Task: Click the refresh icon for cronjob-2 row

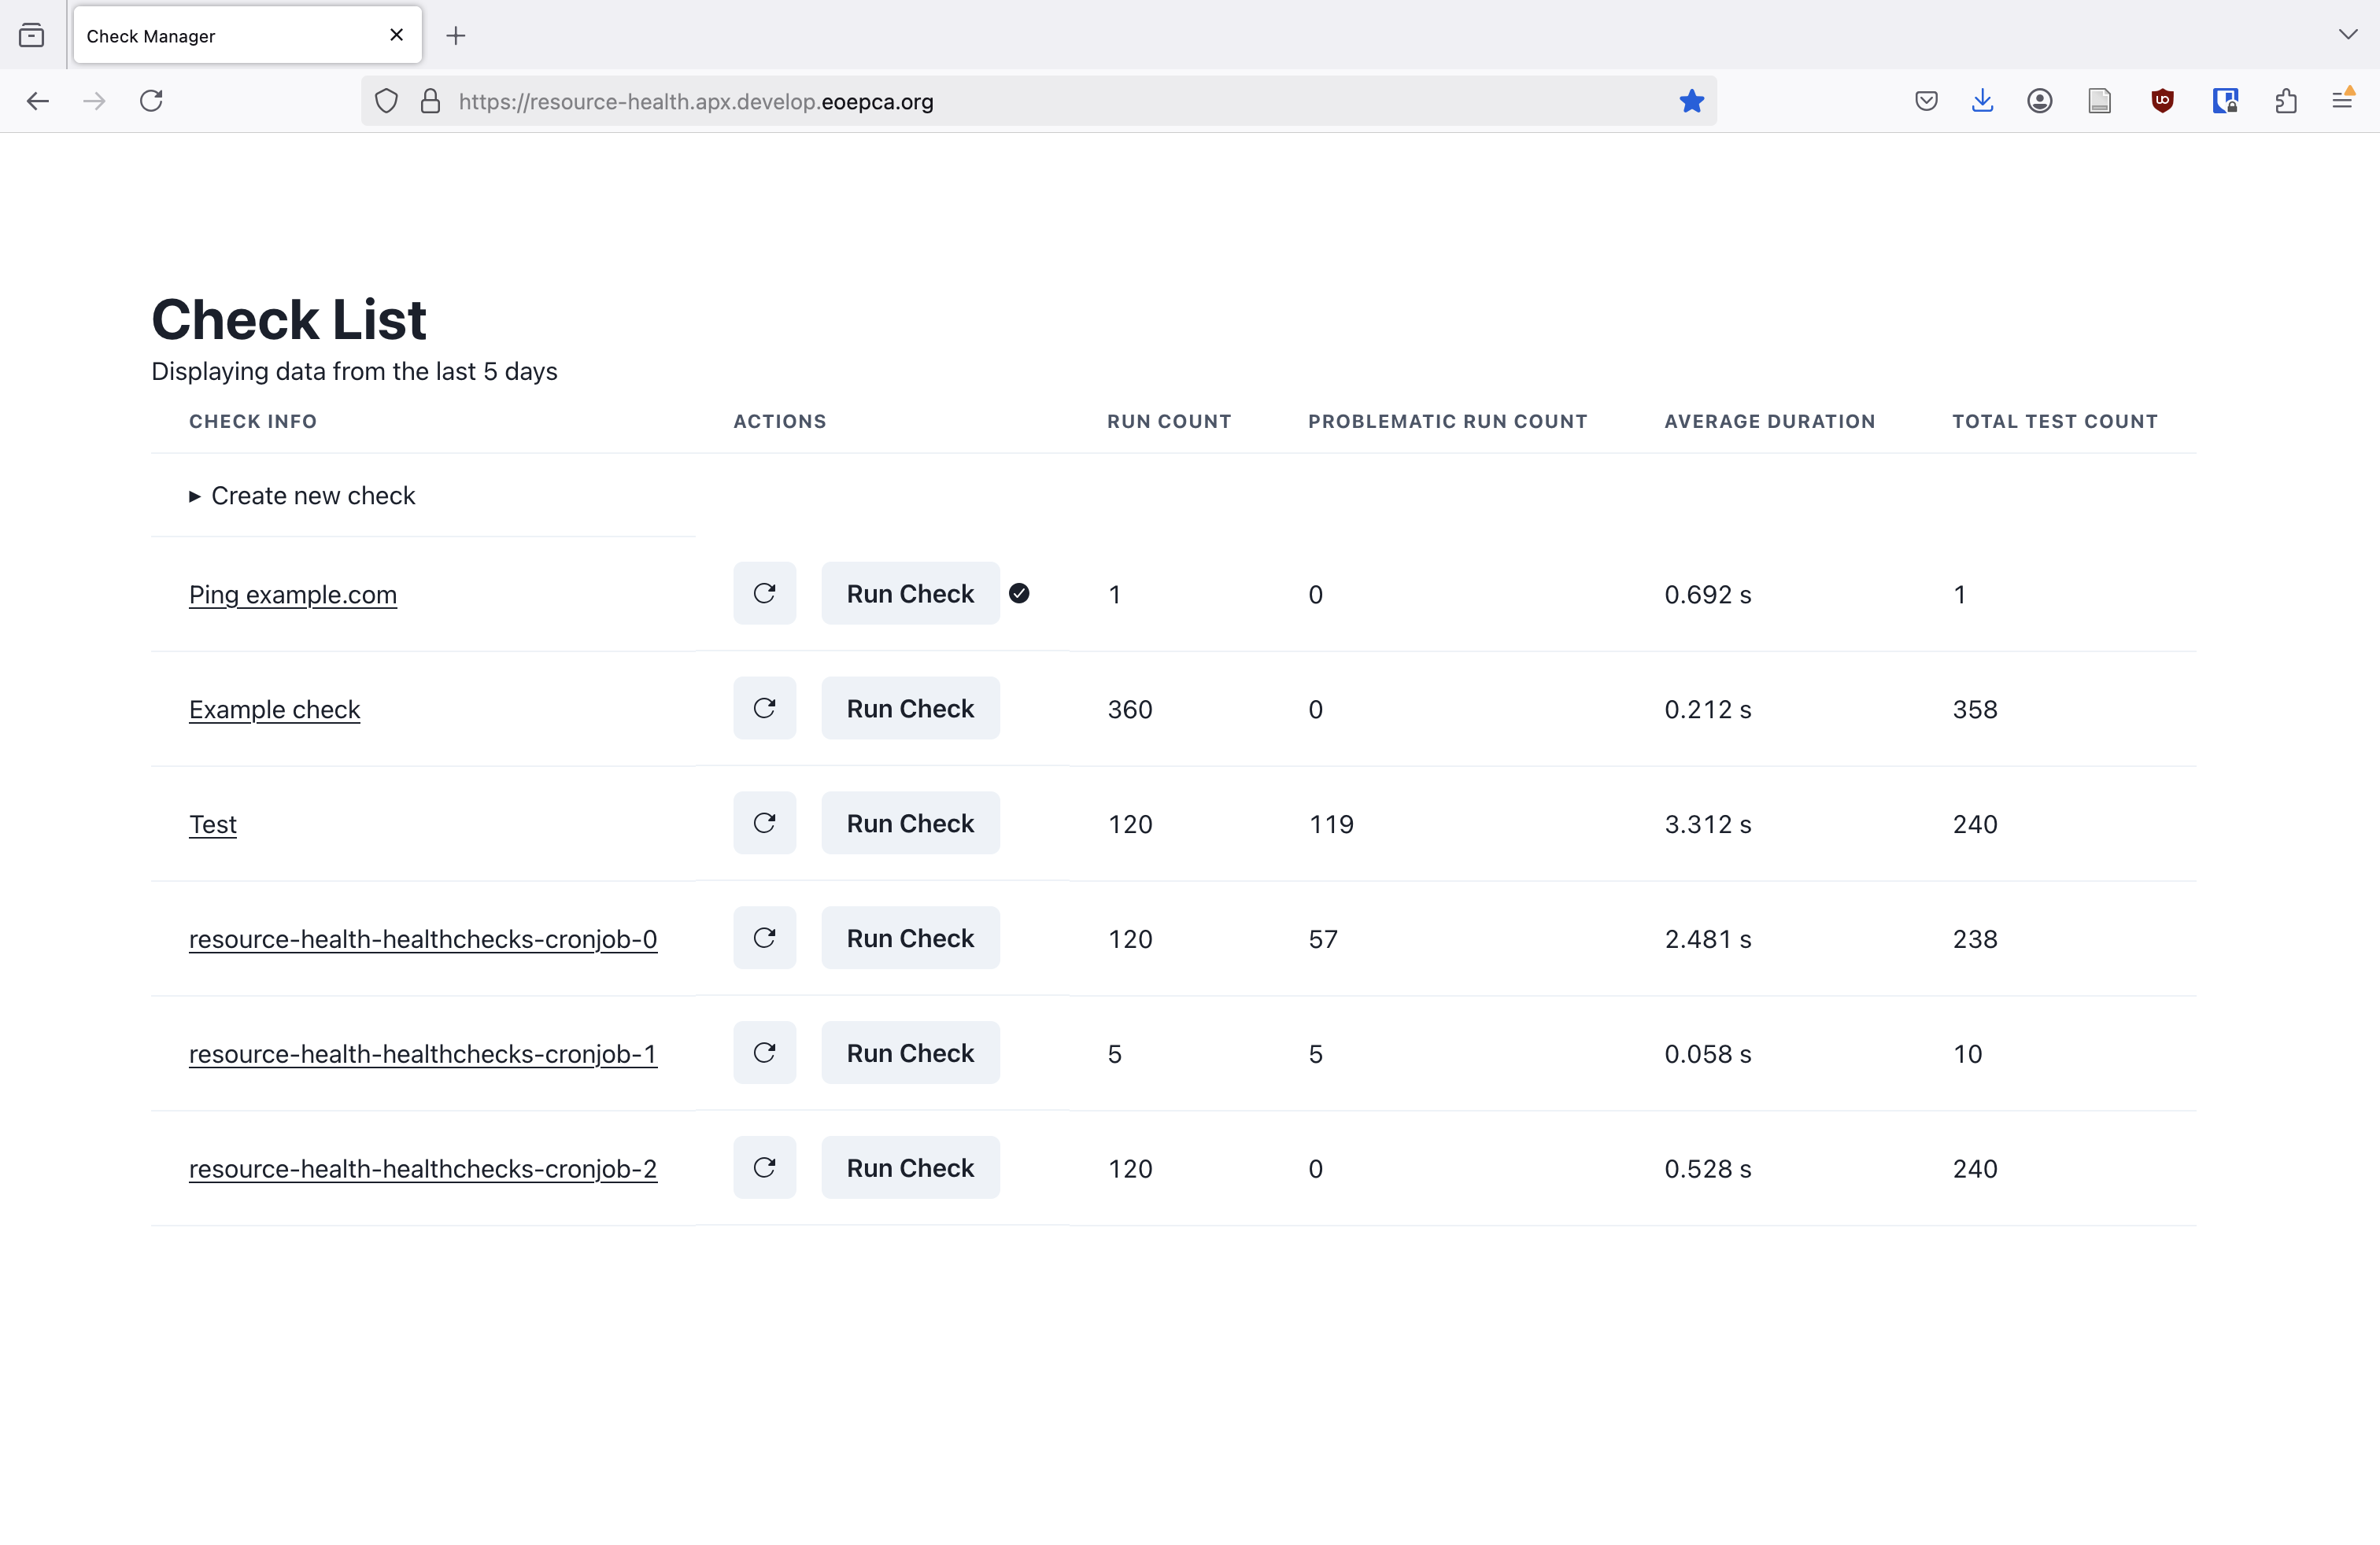Action: [x=764, y=1168]
